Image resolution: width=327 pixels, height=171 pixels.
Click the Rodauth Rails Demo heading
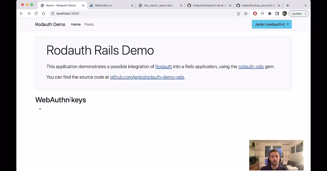100,50
